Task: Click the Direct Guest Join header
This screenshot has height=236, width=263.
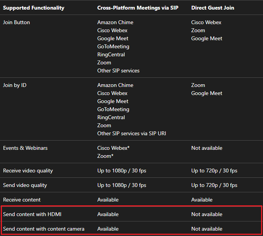Action: tap(213, 8)
